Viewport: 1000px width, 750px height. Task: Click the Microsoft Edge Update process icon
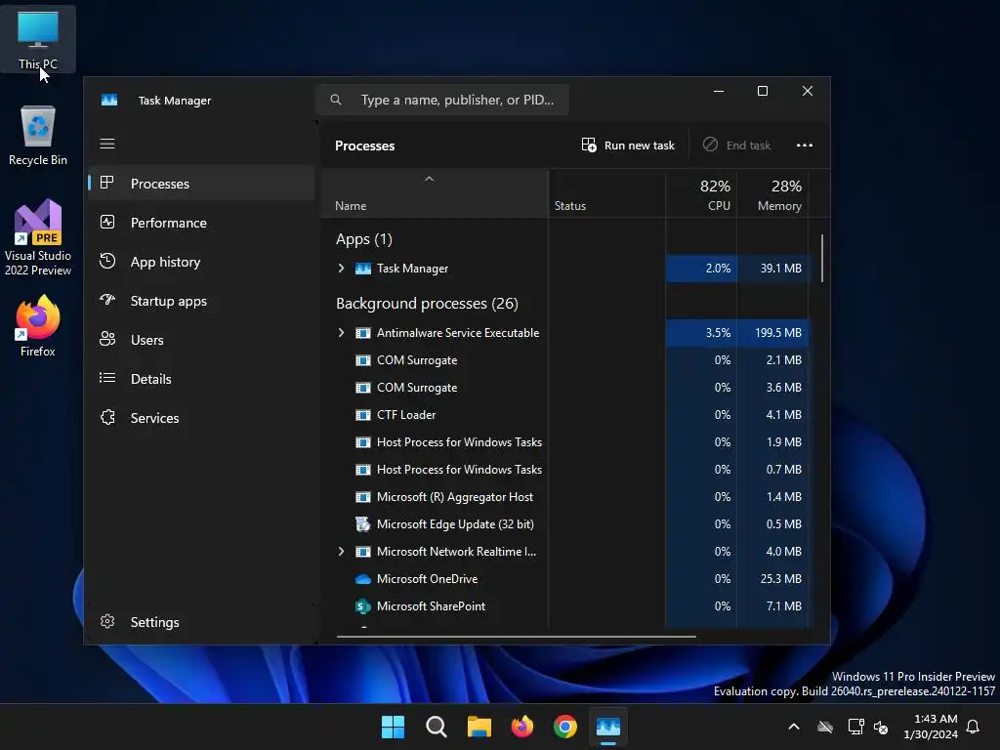pos(363,524)
